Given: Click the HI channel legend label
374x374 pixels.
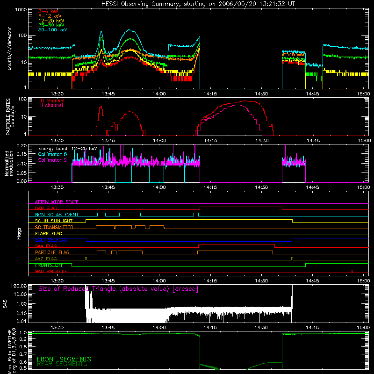Looking at the screenshot, I should coord(50,106).
